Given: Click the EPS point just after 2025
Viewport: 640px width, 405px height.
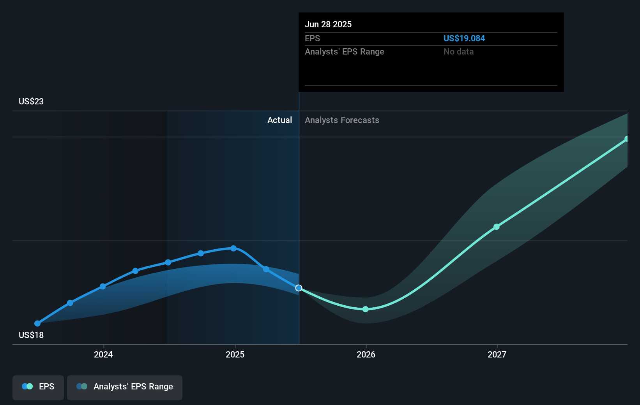Looking at the screenshot, I should tap(266, 269).
